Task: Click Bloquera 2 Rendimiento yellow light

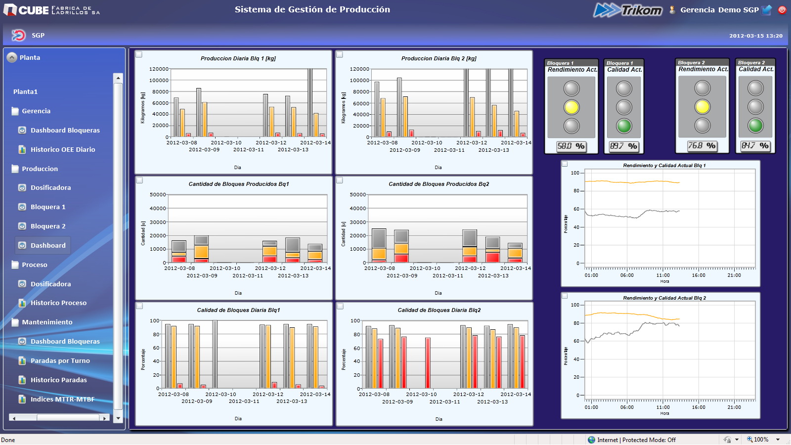Action: pos(703,106)
